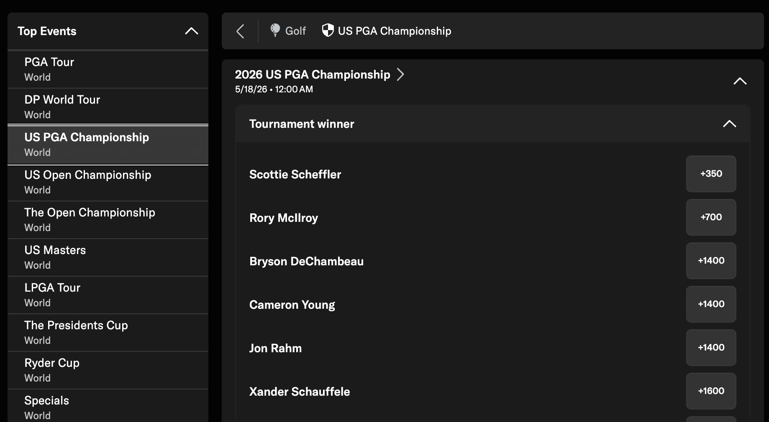This screenshot has height=422, width=769.
Task: Open PGA Tour in Top Events
Action: pyautogui.click(x=108, y=69)
